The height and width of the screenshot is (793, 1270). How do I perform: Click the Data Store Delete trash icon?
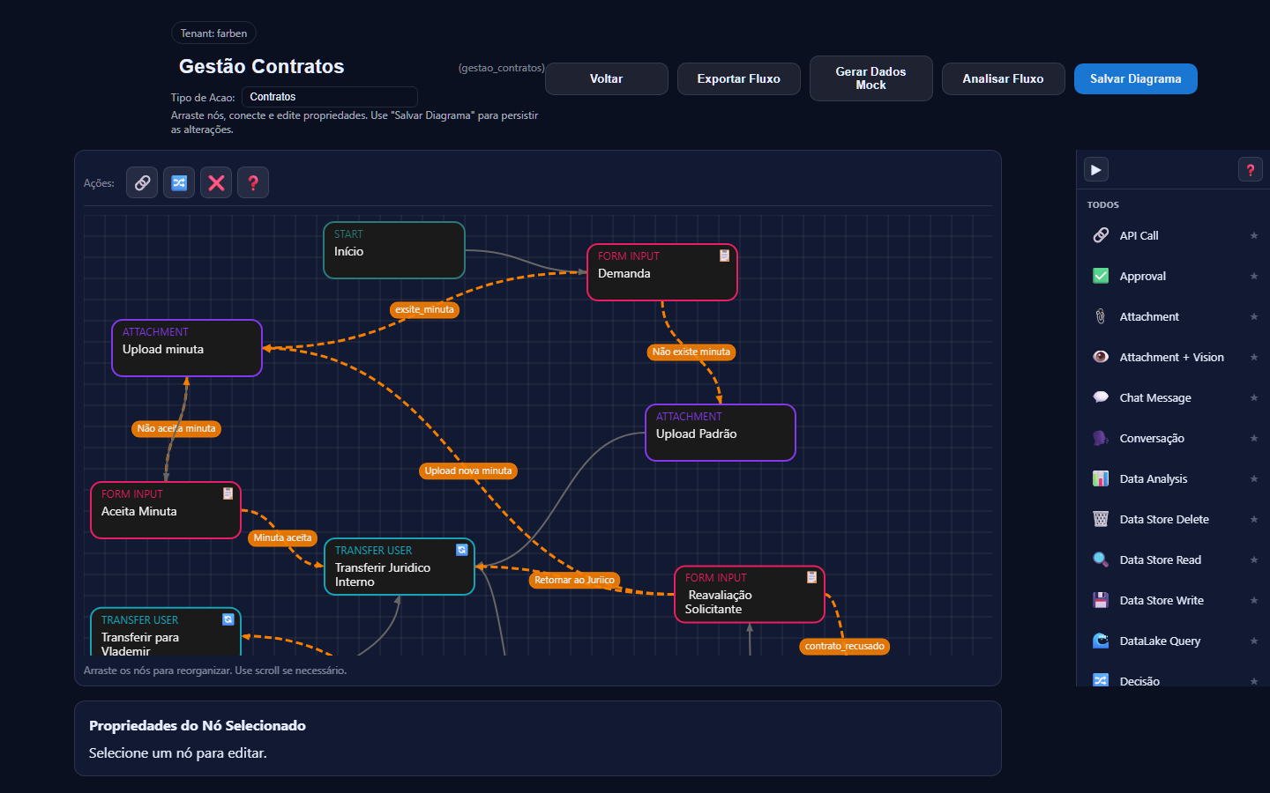coord(1100,519)
